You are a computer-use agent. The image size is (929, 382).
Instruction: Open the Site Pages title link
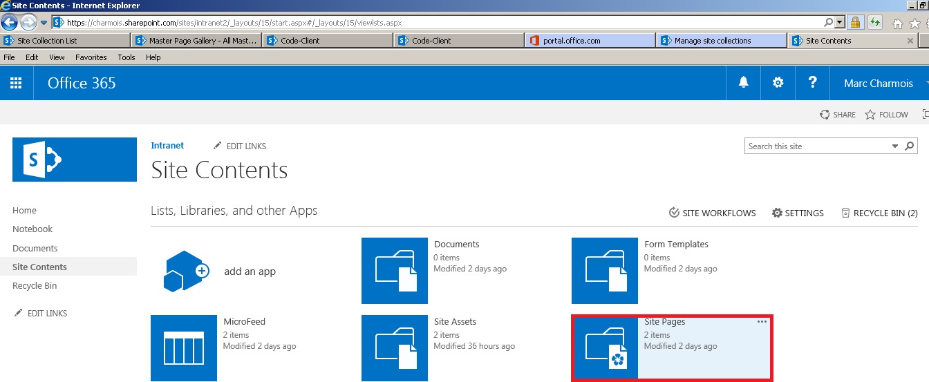pos(665,322)
